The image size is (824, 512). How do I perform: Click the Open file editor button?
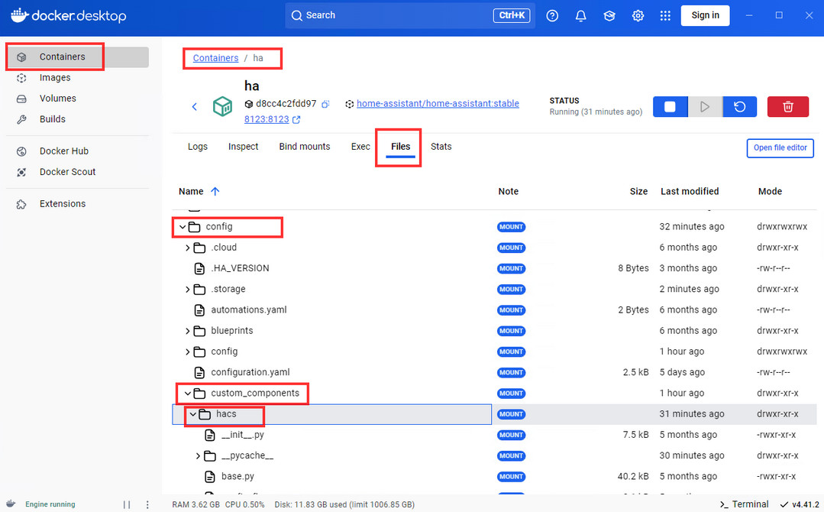pyautogui.click(x=780, y=147)
